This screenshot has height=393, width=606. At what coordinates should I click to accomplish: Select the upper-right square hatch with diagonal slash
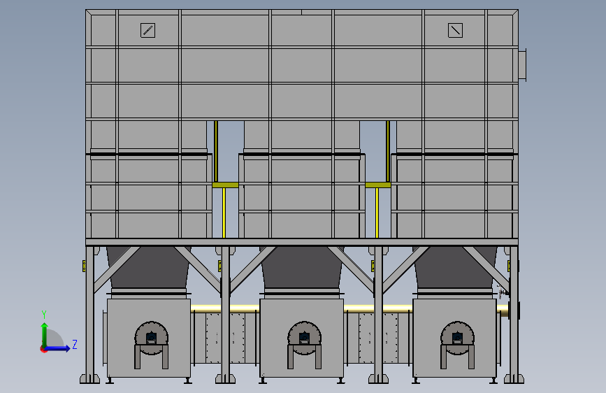[455, 30]
